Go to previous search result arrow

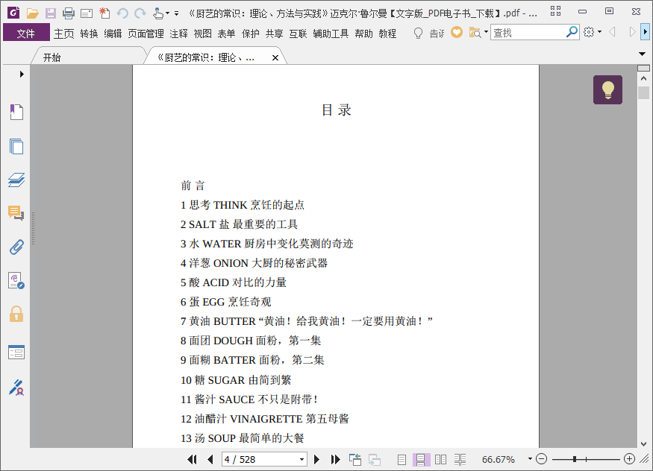click(612, 32)
